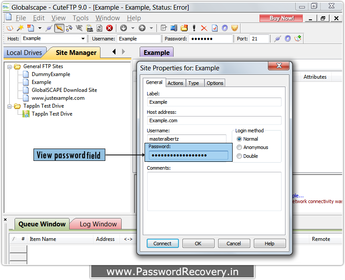Click the Connect plug icon beside the Port field
Screen dimensions: 345x280
277,39
